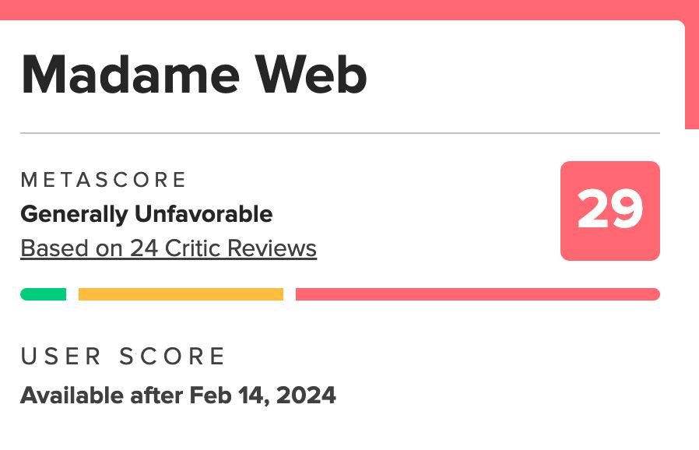Select the green positive reviews bar segment

click(x=43, y=294)
